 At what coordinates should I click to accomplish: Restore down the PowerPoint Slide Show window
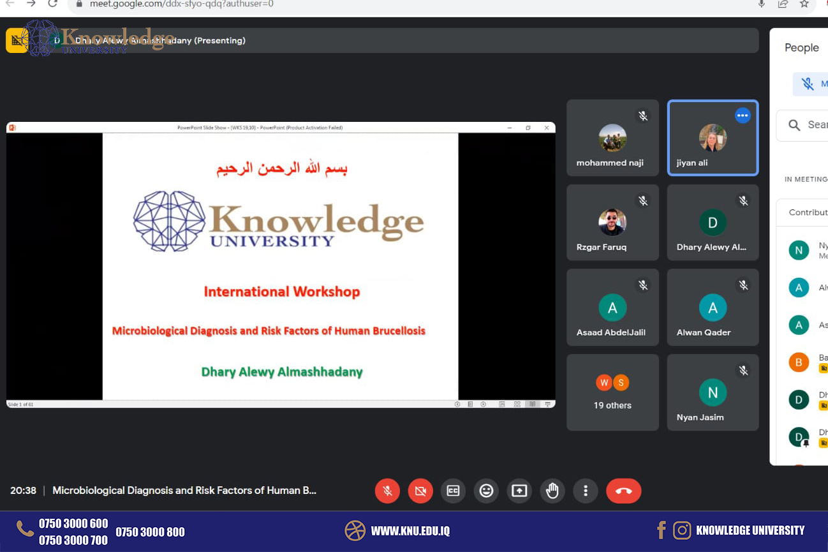528,128
